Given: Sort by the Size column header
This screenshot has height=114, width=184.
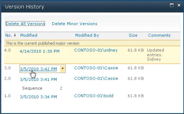Looking at the screenshot, I should pyautogui.click(x=133, y=35).
